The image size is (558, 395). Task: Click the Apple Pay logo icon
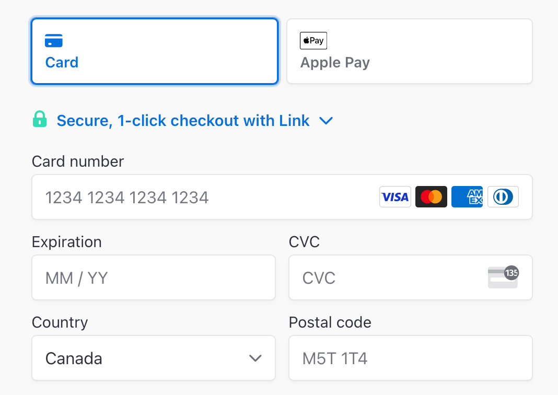point(313,40)
